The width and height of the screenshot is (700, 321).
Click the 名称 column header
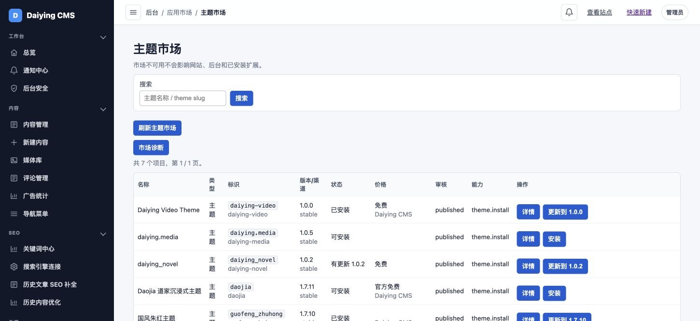(143, 184)
